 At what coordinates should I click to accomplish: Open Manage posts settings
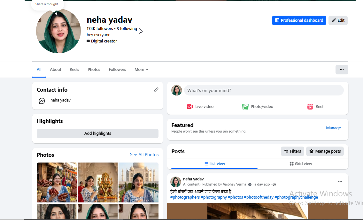click(x=325, y=151)
